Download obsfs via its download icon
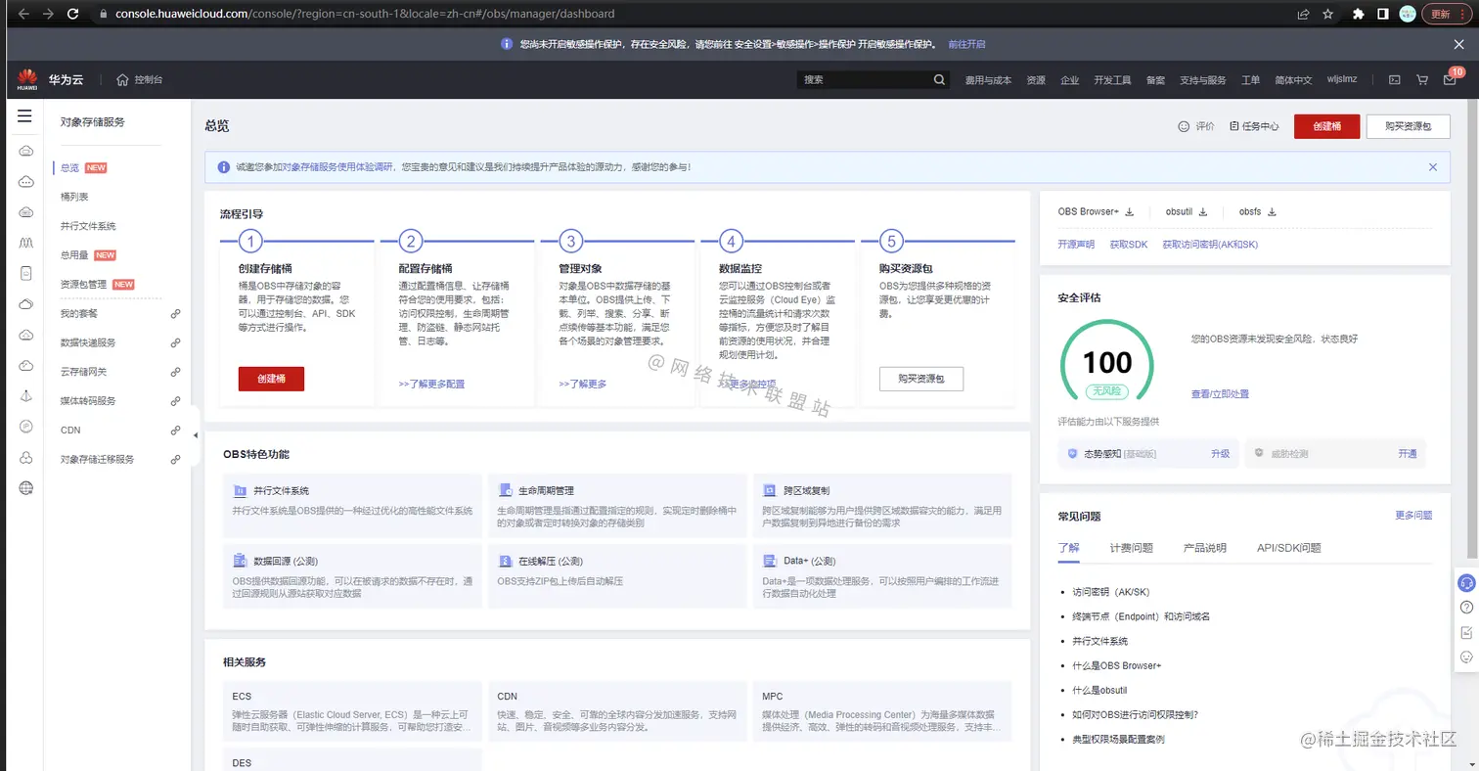Viewport: 1479px width, 771px height. tap(1273, 211)
